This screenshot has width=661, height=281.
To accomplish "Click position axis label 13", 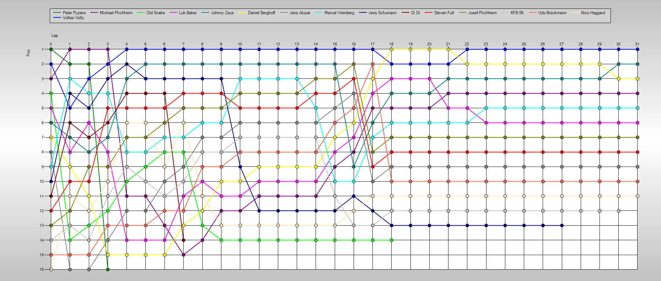I will pyautogui.click(x=42, y=225).
